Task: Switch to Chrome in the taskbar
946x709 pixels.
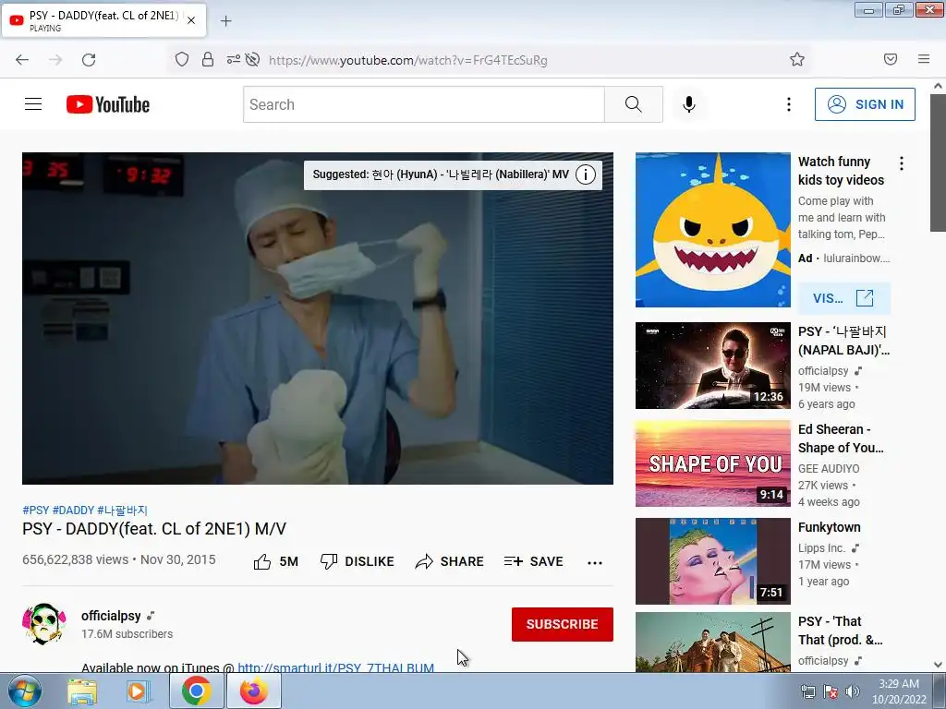Action: (x=196, y=691)
